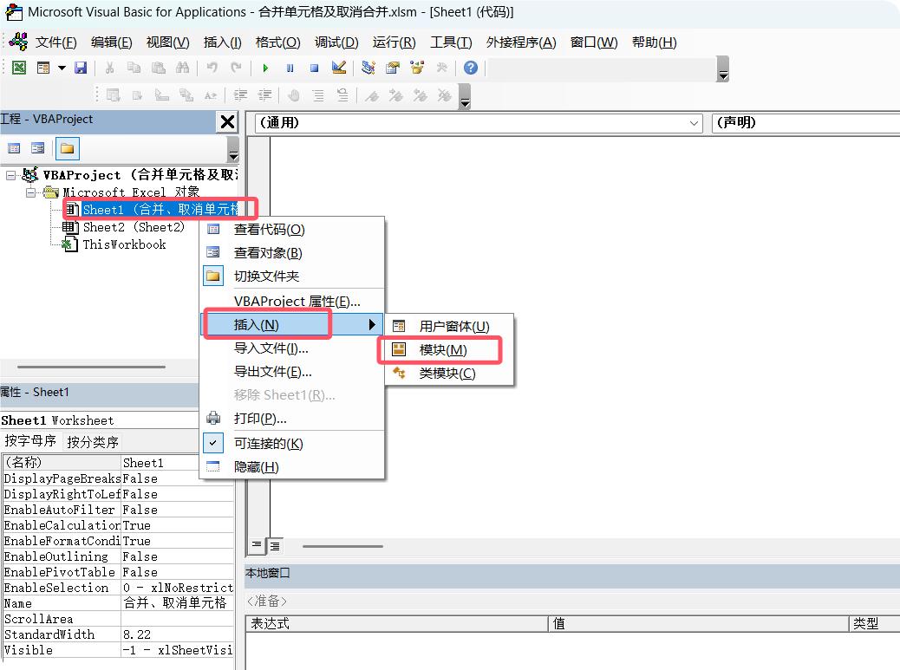Screen dimensions: 900x670
Task: Open the 编辑(E) menu
Action: [x=111, y=42]
